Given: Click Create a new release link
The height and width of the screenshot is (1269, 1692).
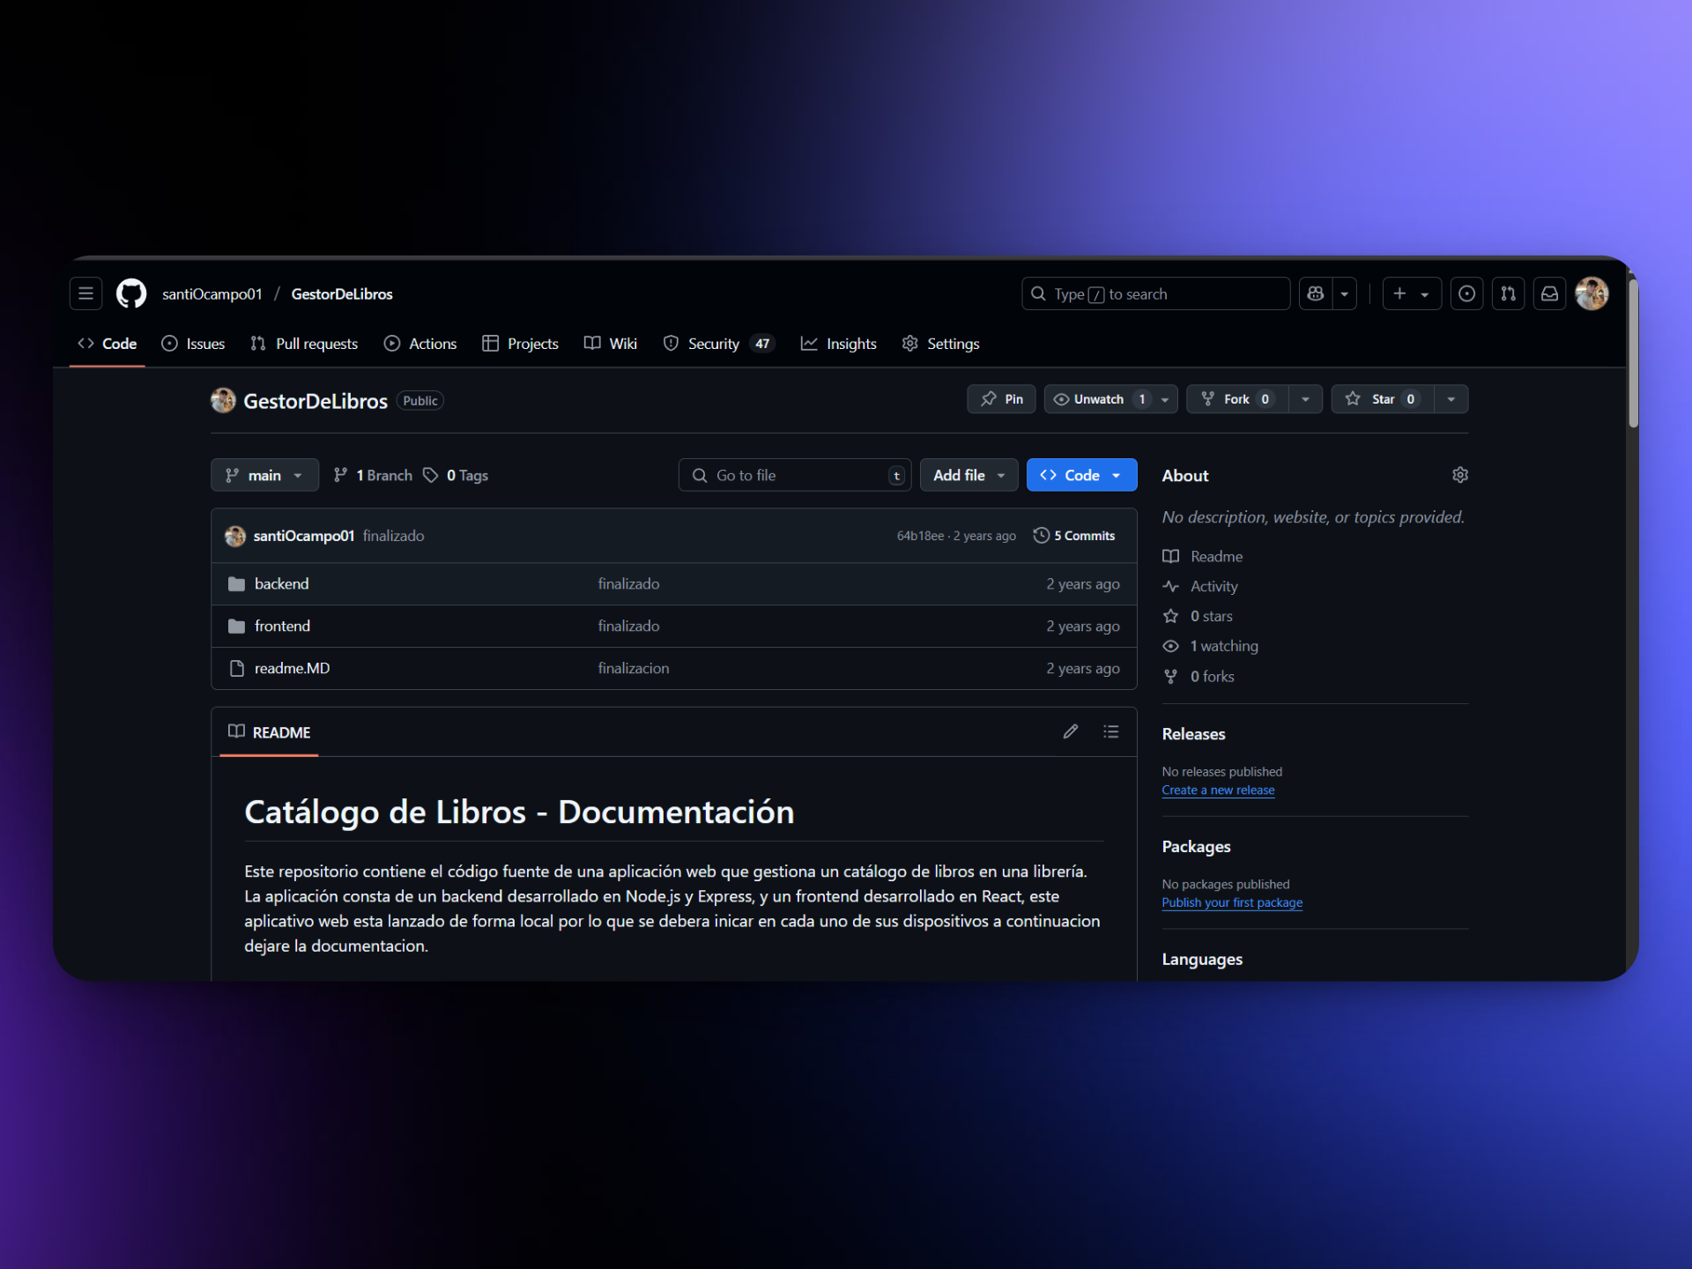Looking at the screenshot, I should tap(1218, 790).
